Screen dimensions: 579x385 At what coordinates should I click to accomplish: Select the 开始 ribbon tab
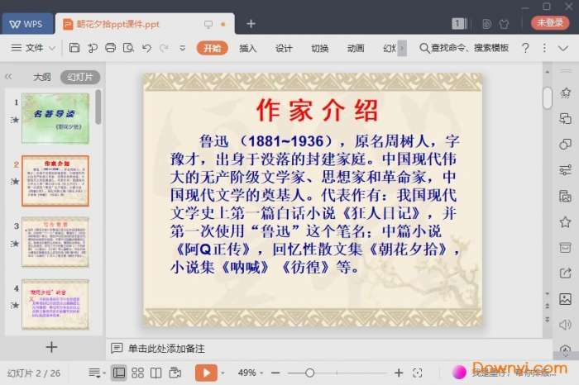pyautogui.click(x=212, y=48)
